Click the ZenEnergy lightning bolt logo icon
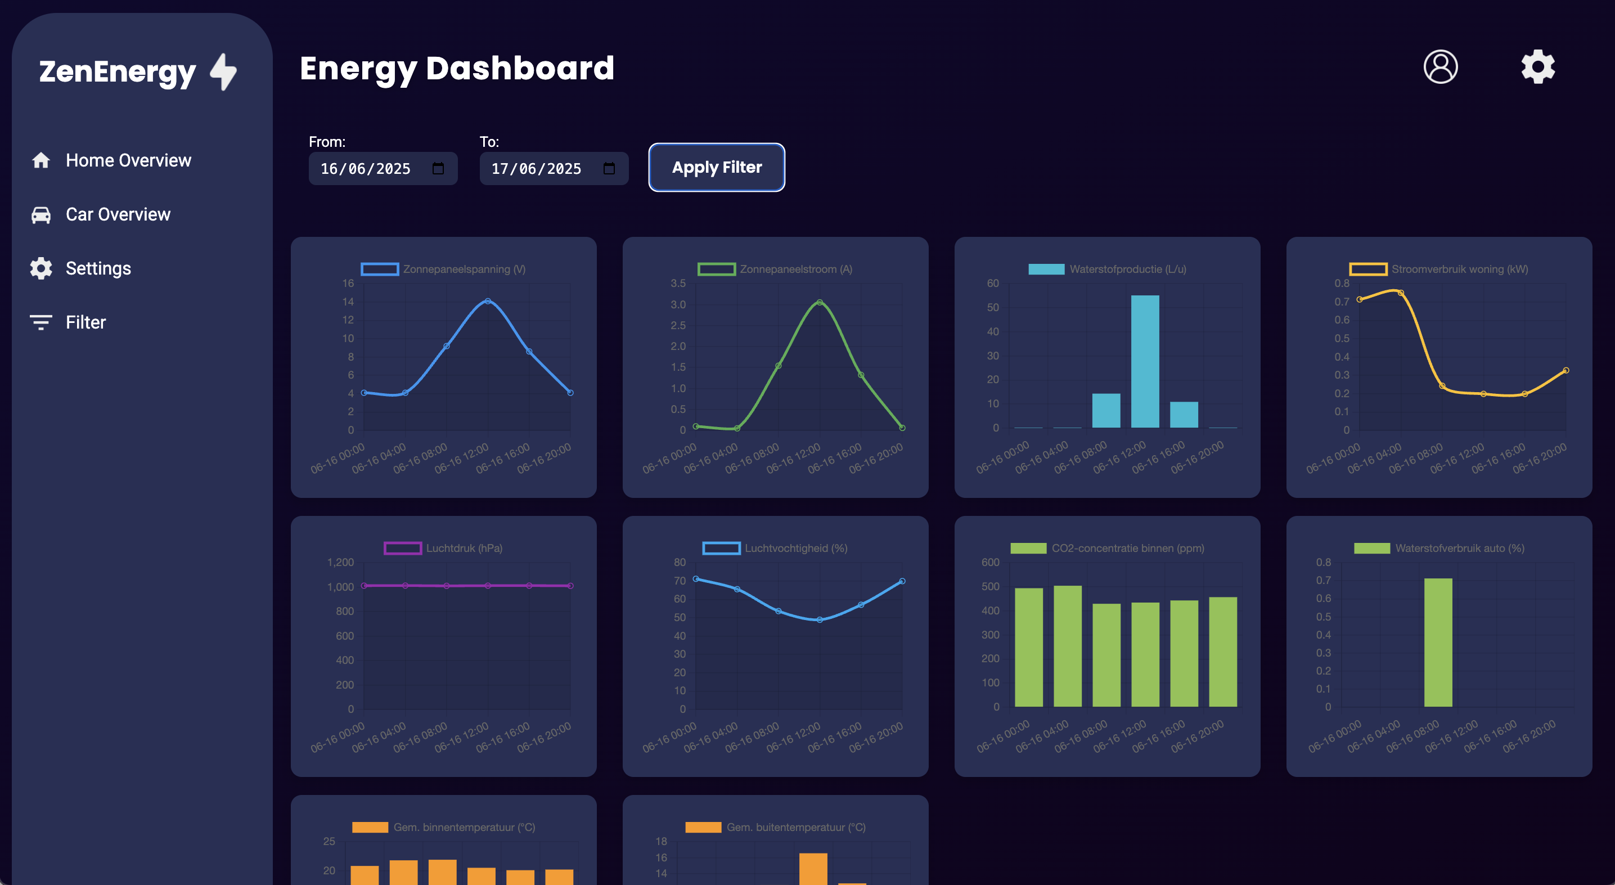The image size is (1615, 885). [x=223, y=71]
